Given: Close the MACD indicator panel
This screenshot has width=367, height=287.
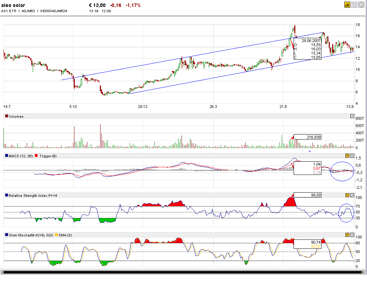Looking at the screenshot, I should pos(352,156).
